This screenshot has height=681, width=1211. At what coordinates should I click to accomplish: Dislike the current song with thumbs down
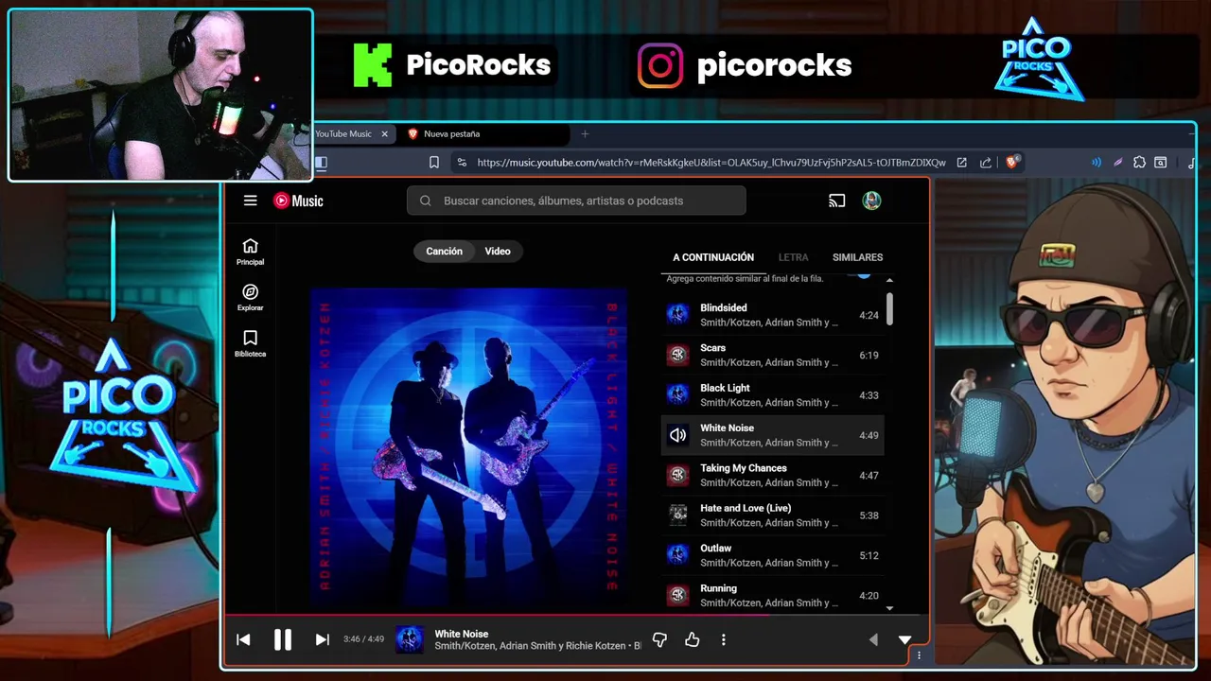click(x=659, y=639)
